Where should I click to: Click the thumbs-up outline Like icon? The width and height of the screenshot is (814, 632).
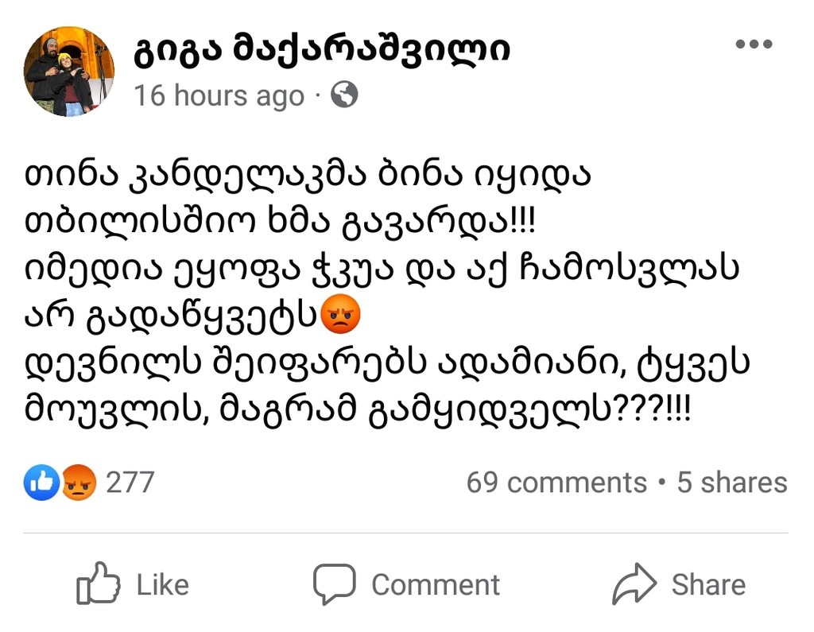coord(99,585)
